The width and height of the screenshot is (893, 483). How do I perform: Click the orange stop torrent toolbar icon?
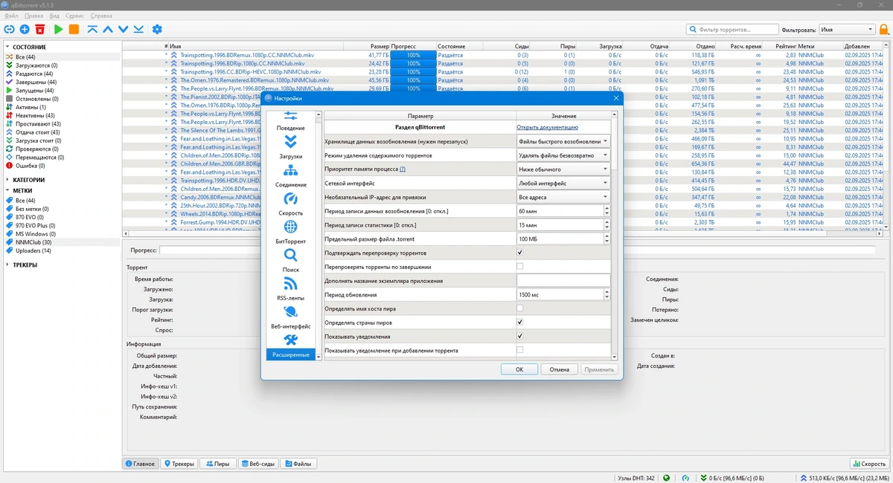[74, 29]
